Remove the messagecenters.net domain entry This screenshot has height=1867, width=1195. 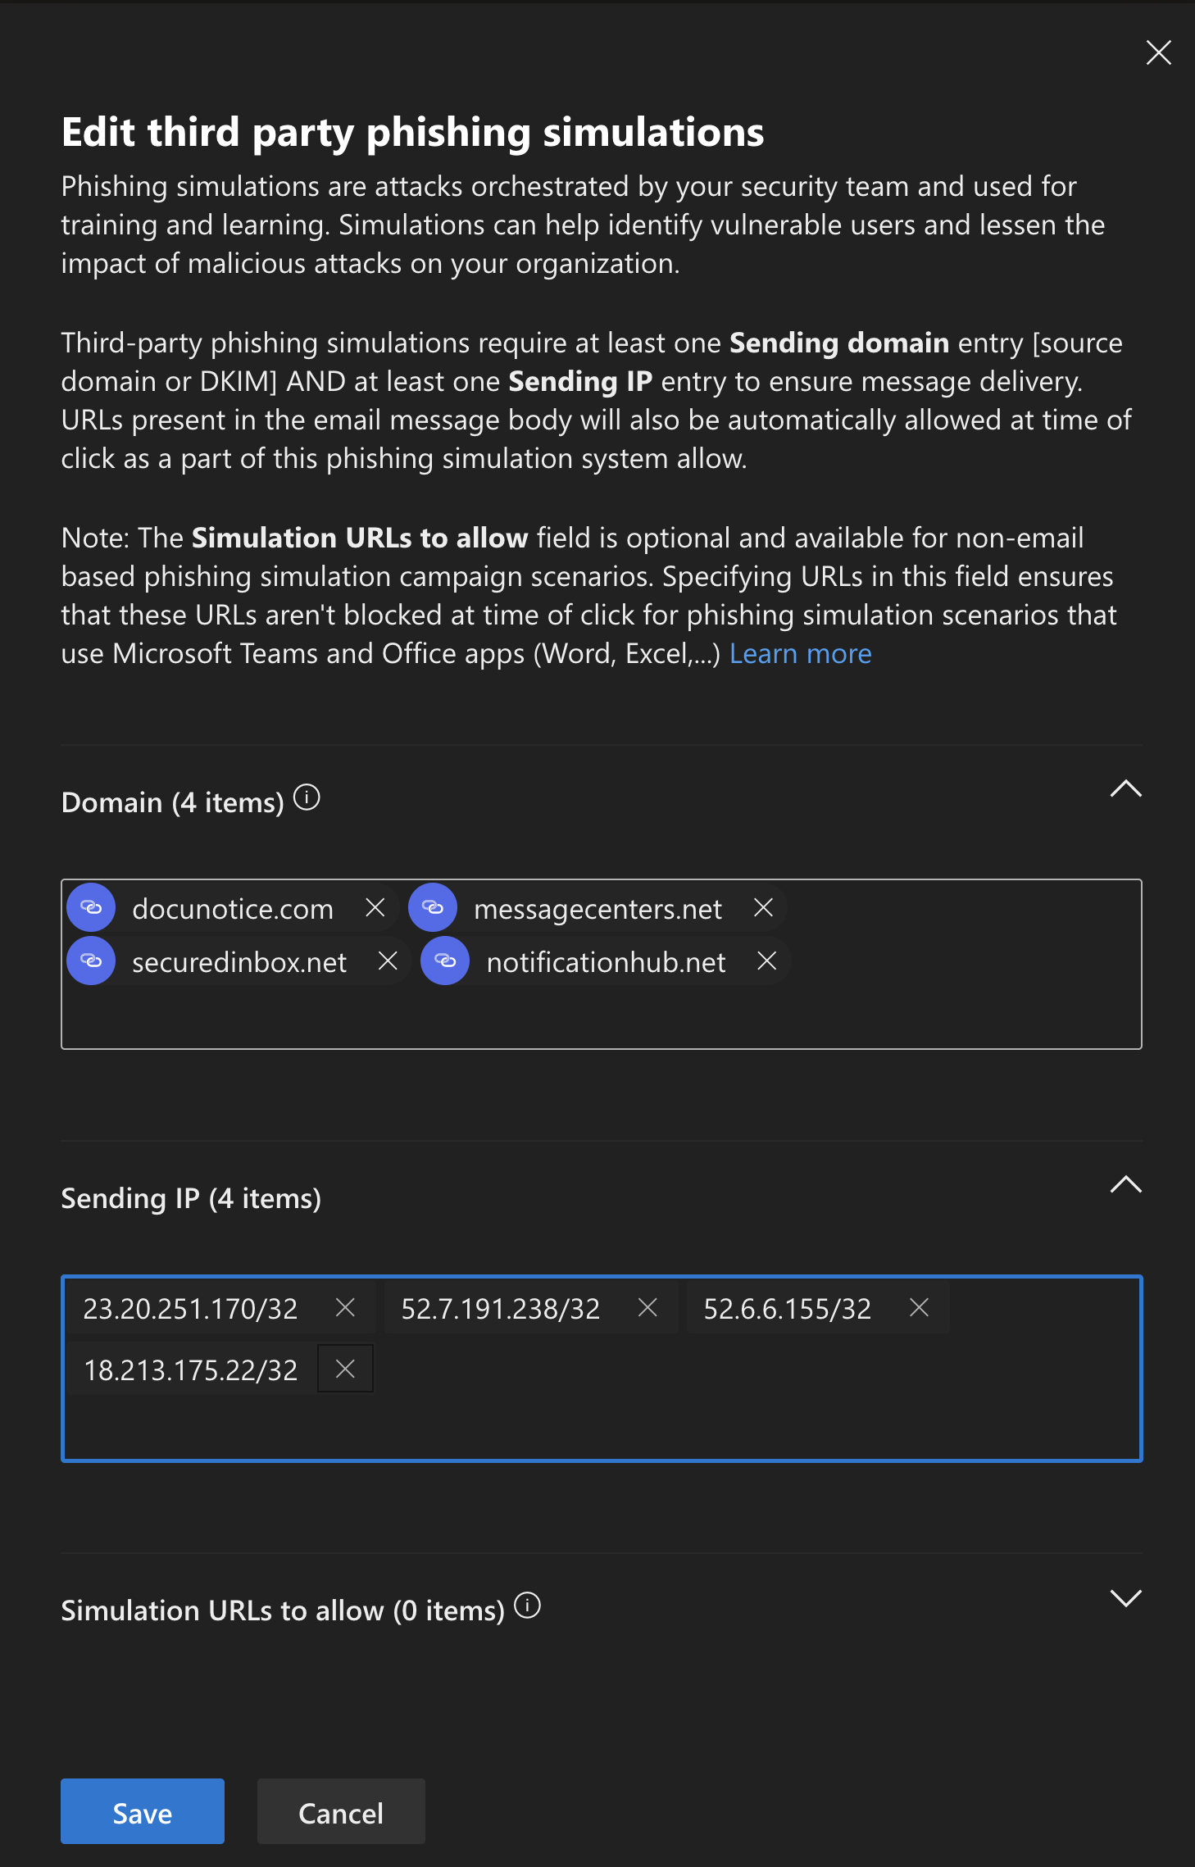(x=763, y=907)
